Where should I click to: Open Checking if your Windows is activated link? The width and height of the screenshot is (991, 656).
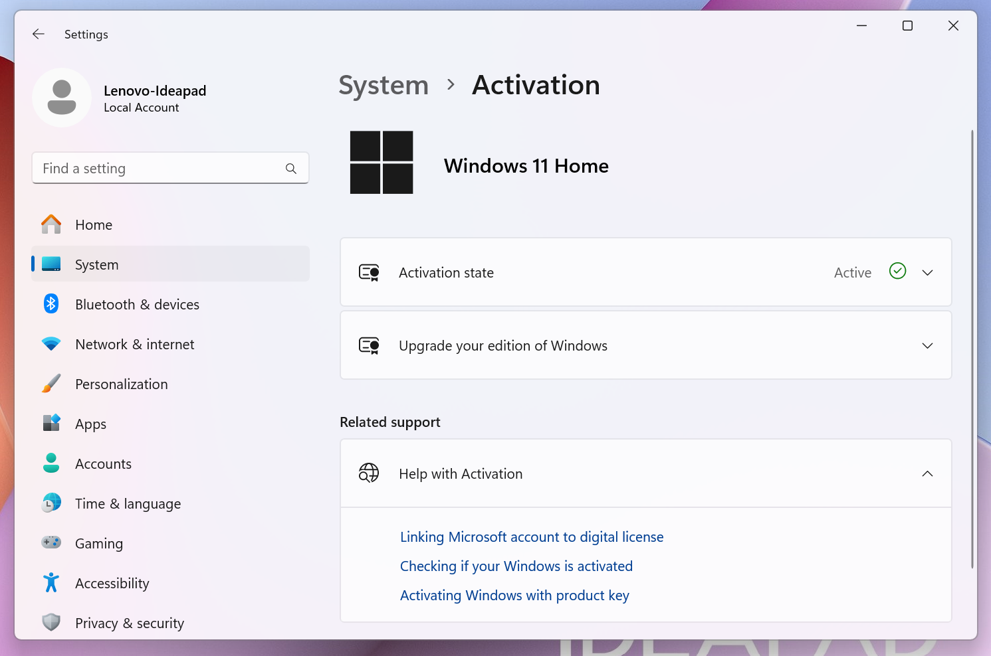516,566
